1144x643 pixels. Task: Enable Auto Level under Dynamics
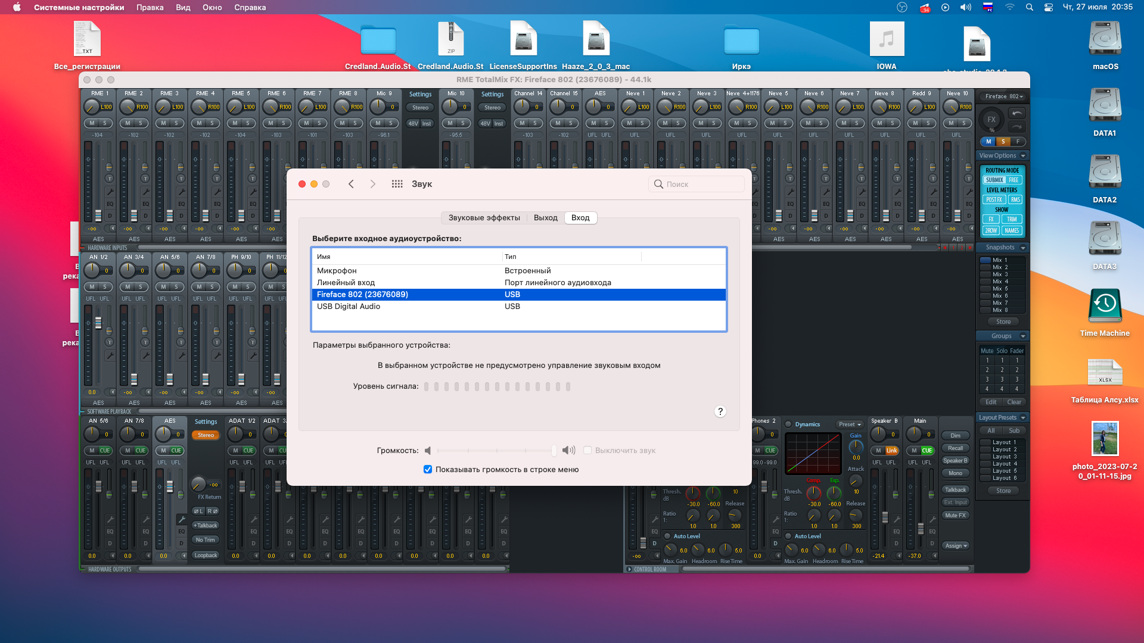(788, 536)
